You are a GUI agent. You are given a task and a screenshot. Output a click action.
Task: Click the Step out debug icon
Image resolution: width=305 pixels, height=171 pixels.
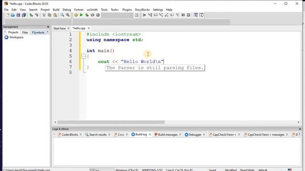click(x=166, y=15)
